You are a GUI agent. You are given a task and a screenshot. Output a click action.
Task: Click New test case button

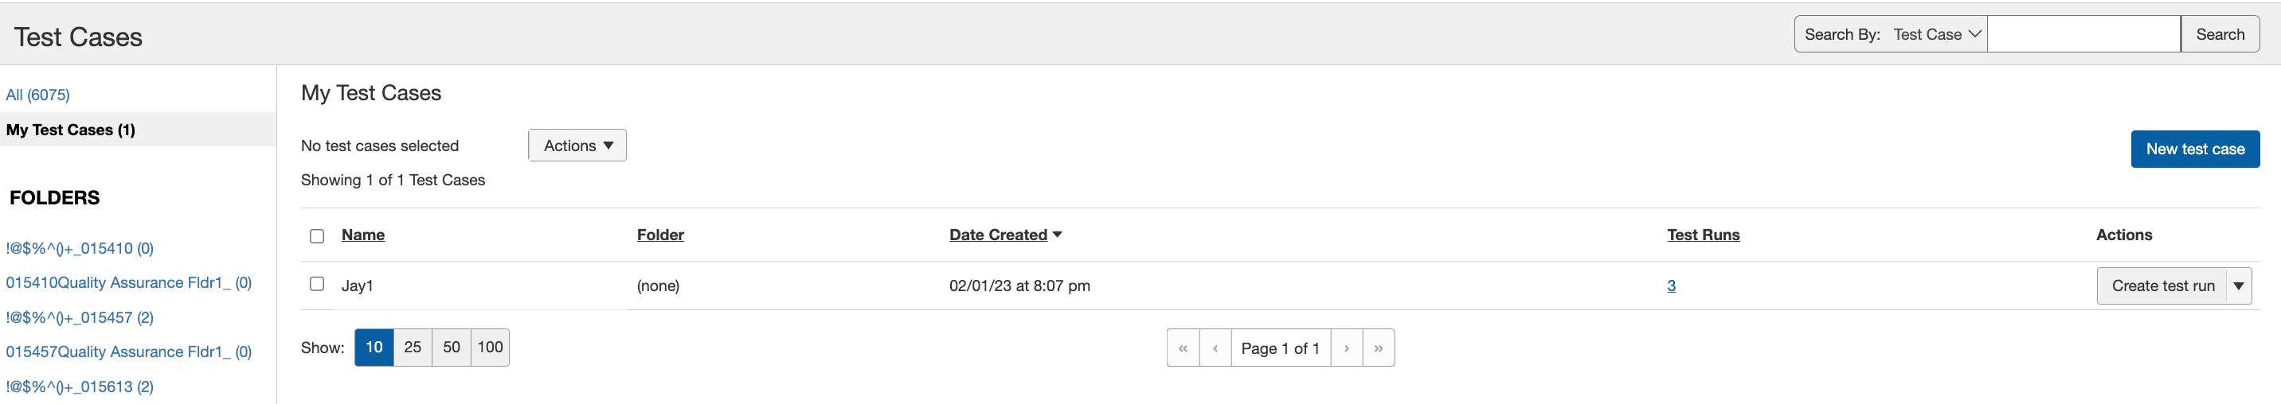[2194, 150]
